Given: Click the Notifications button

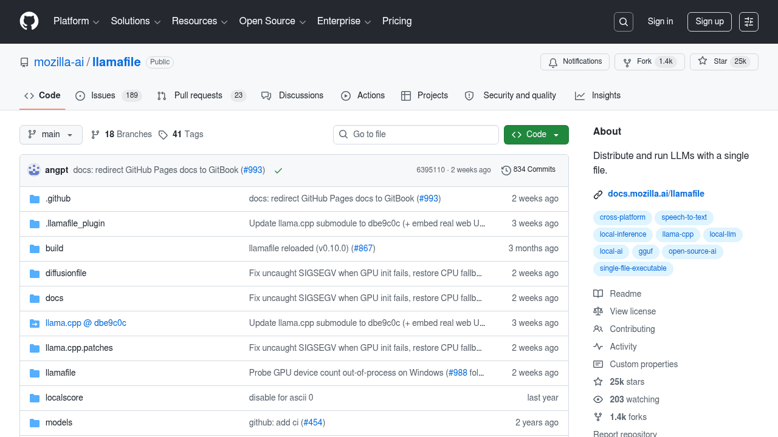Looking at the screenshot, I should [575, 62].
